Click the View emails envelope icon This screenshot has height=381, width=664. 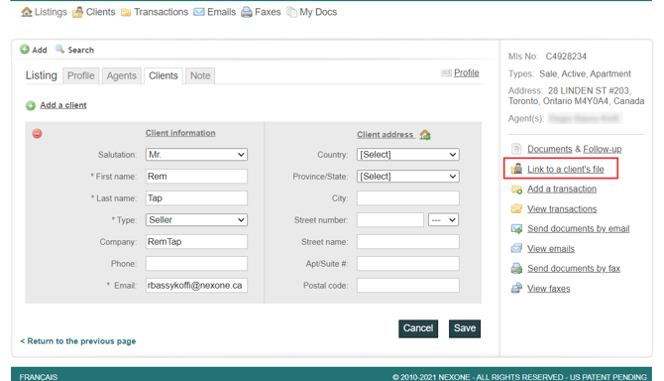(x=516, y=248)
